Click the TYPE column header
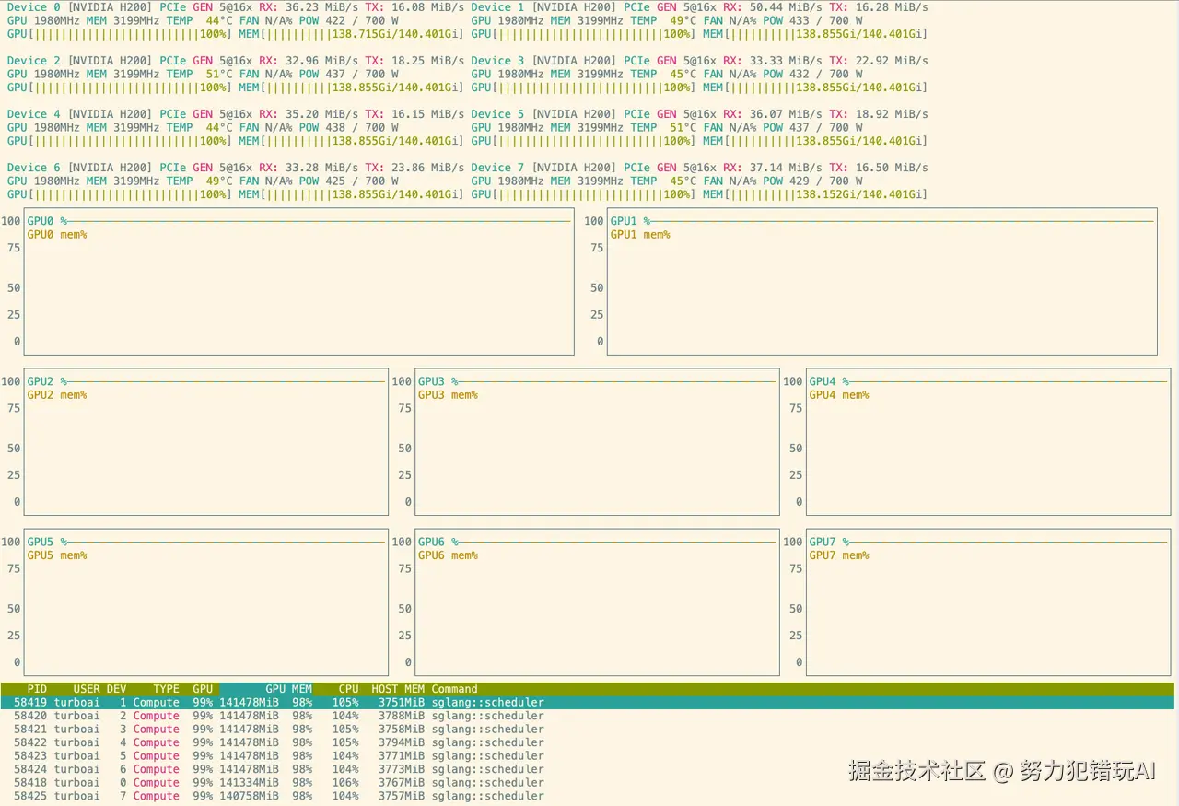Image resolution: width=1179 pixels, height=806 pixels. click(166, 689)
